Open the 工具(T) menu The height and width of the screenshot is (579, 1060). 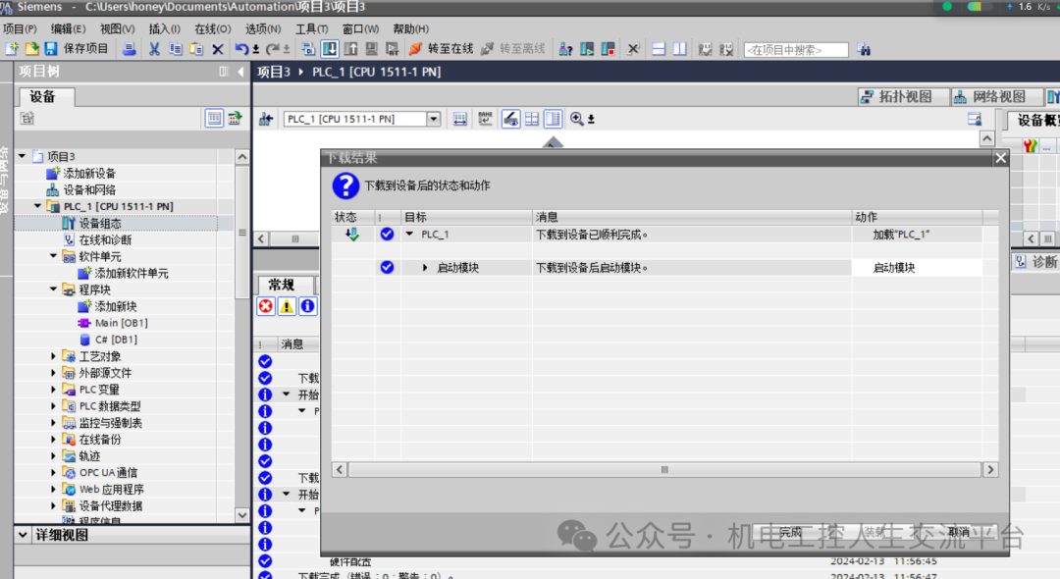[311, 28]
